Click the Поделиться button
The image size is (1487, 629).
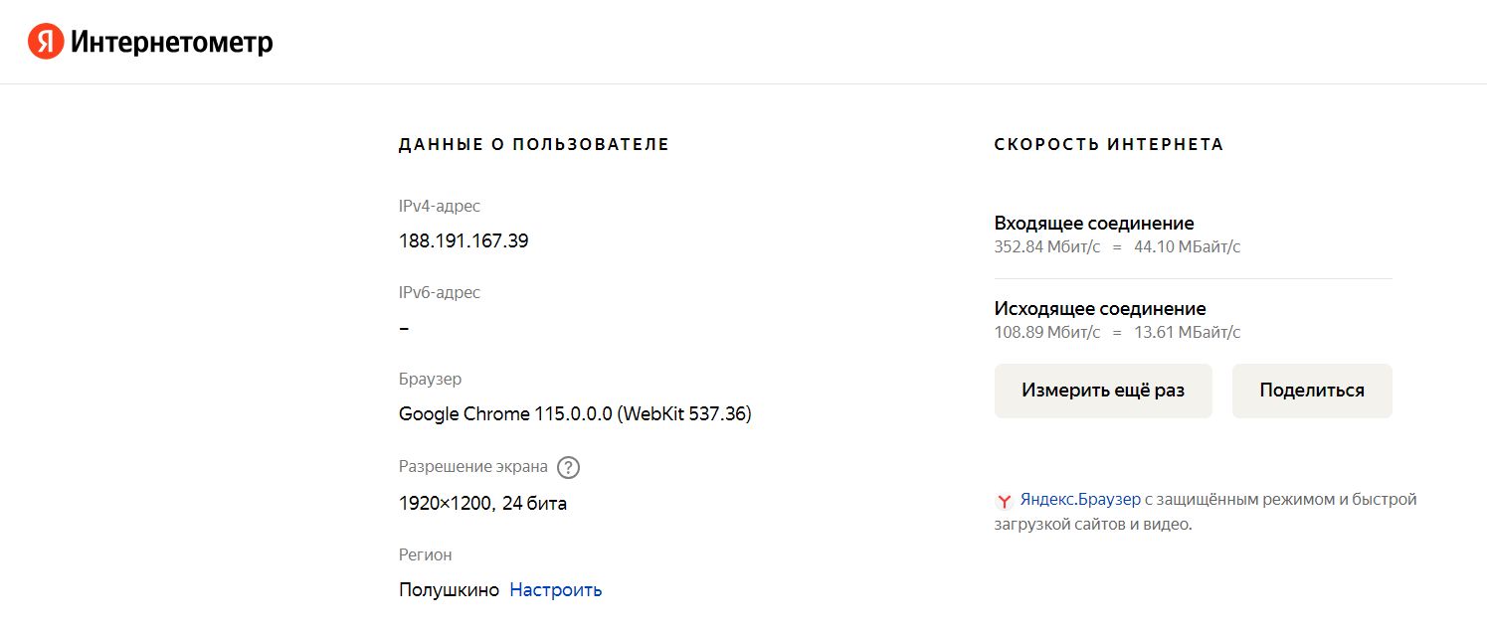[x=1312, y=391]
